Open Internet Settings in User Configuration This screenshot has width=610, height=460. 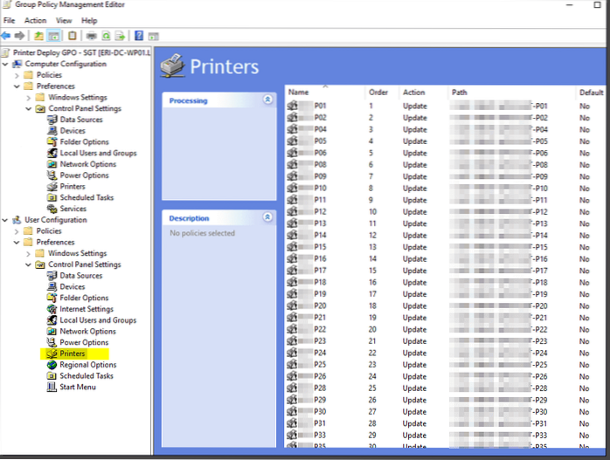[86, 309]
